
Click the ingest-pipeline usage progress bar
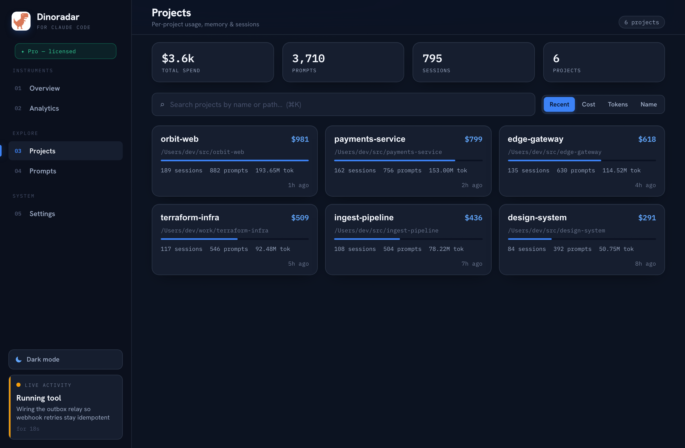pos(408,239)
